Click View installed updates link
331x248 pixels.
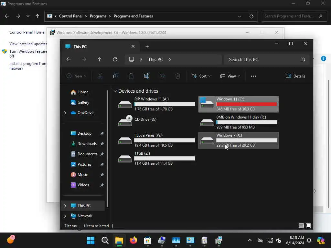[x=28, y=44]
